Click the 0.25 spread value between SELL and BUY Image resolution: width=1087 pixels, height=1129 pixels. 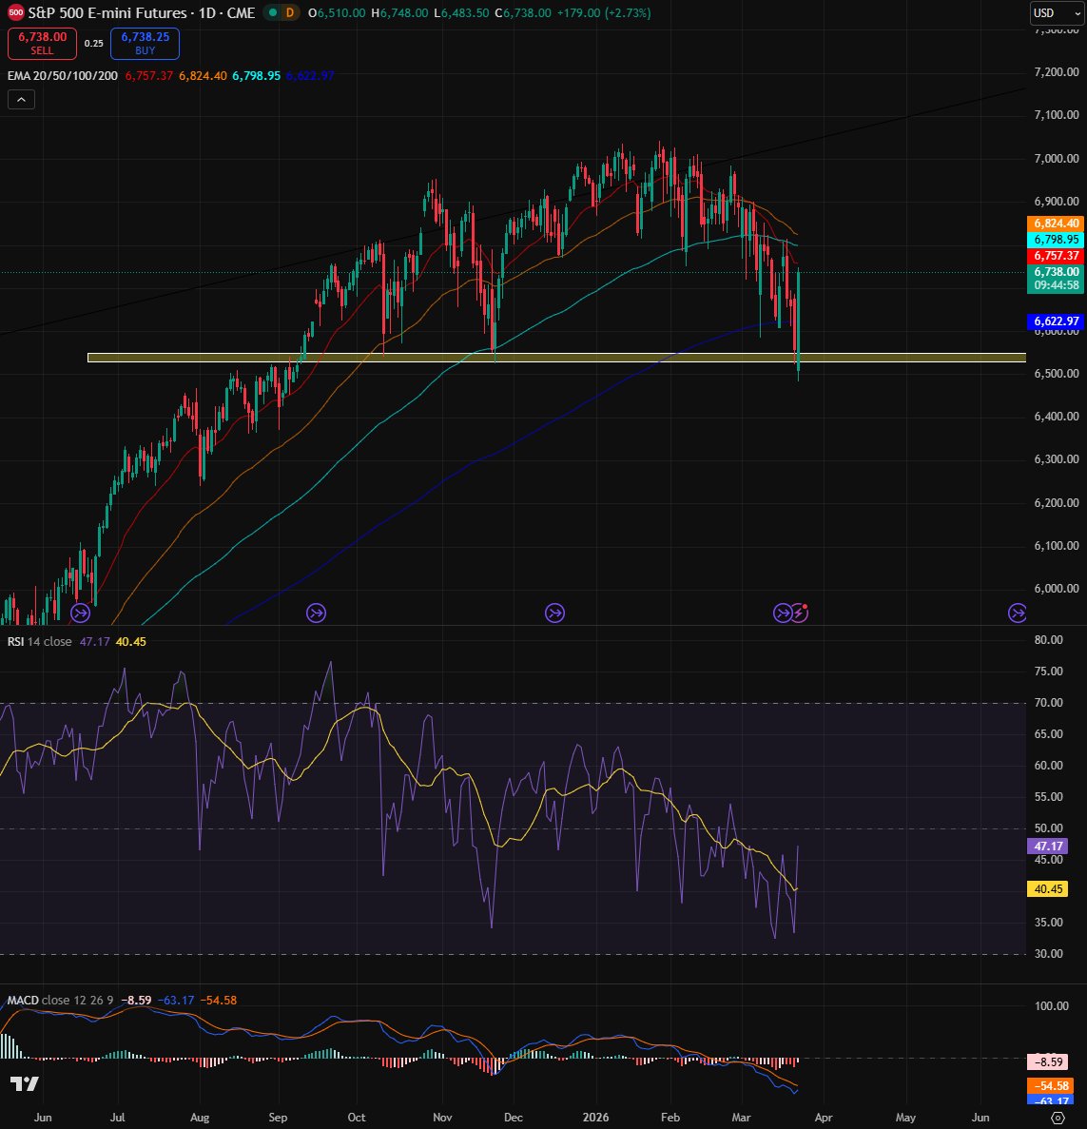click(x=93, y=43)
